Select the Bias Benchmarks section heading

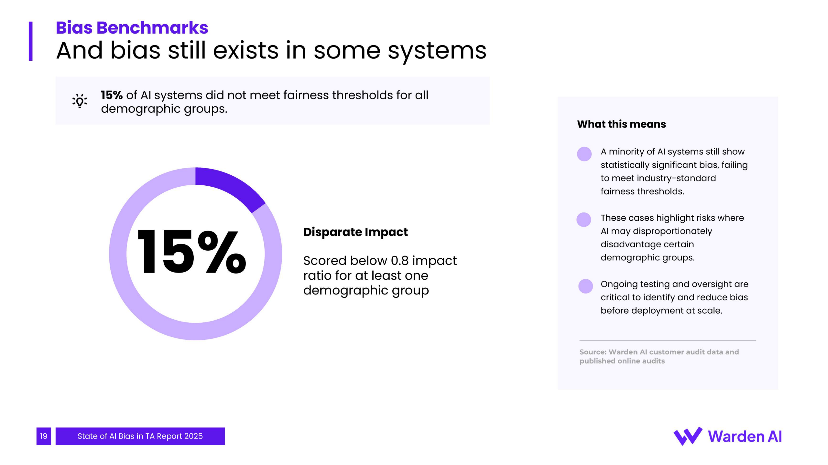(132, 27)
